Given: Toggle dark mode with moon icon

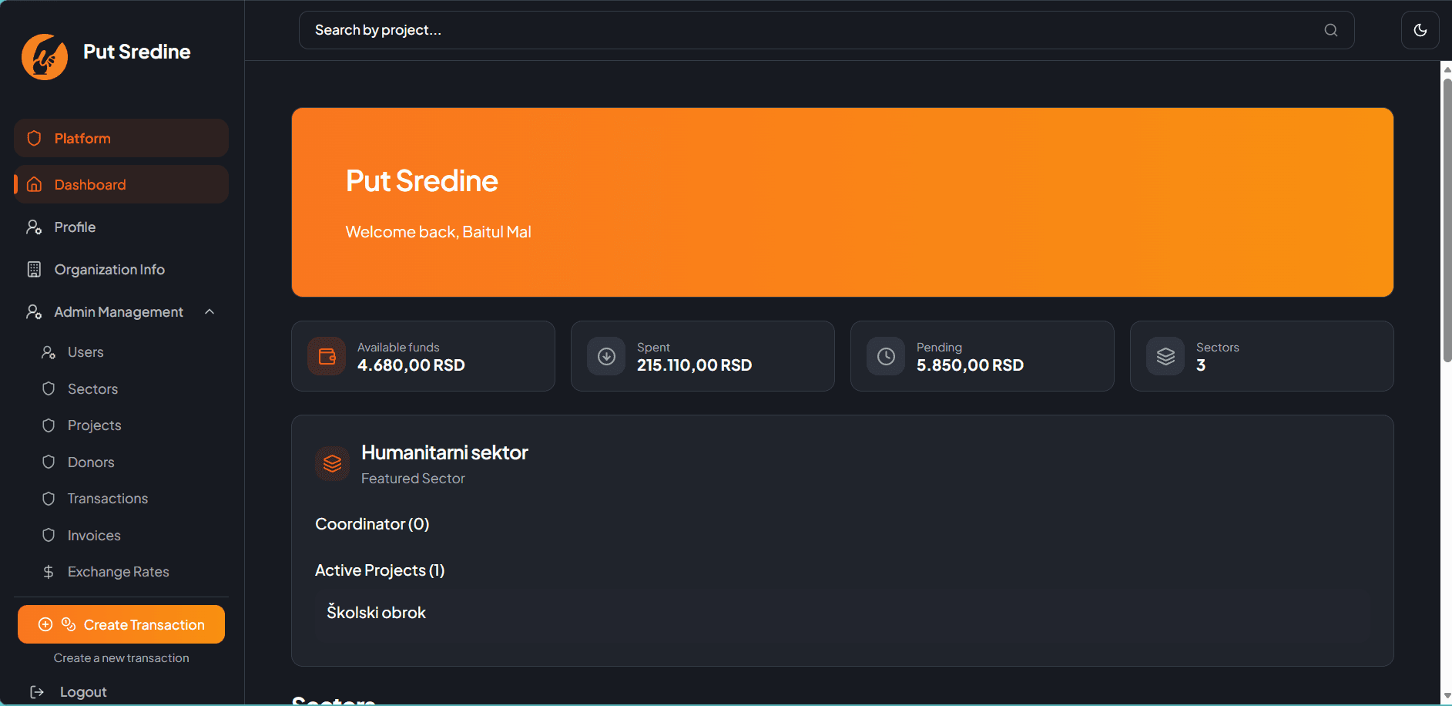Looking at the screenshot, I should click(1420, 30).
